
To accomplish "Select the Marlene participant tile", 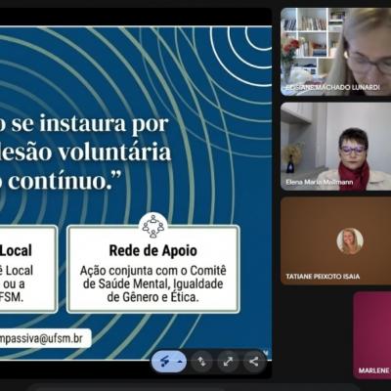I will (x=372, y=335).
